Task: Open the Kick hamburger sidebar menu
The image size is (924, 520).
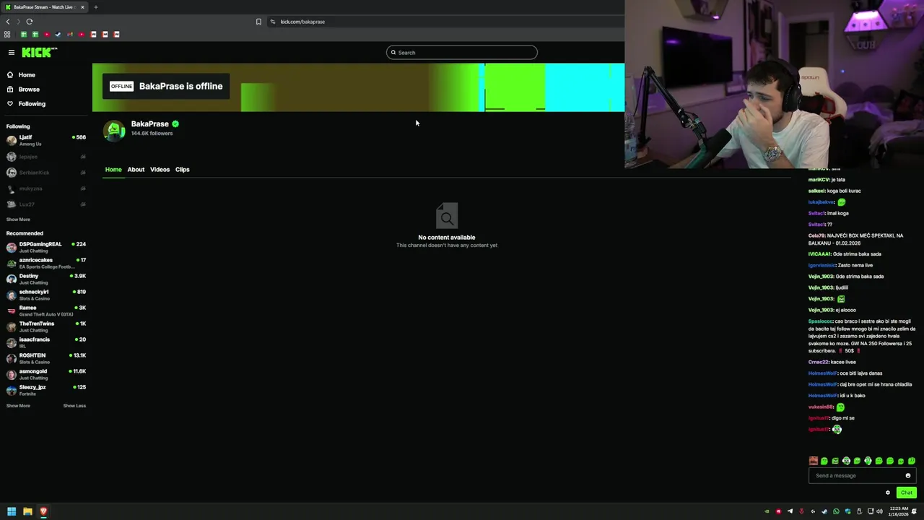Action: [12, 52]
